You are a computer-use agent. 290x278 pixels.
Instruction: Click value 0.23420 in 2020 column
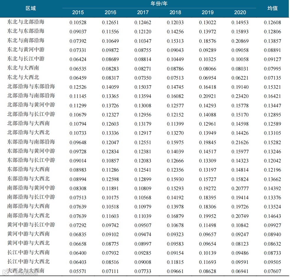[240, 96]
